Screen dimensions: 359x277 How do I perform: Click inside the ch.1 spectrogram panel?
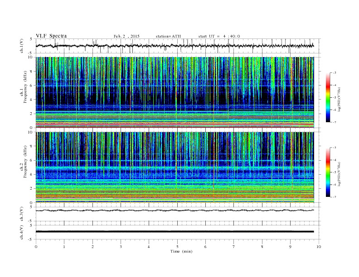pos(175,92)
